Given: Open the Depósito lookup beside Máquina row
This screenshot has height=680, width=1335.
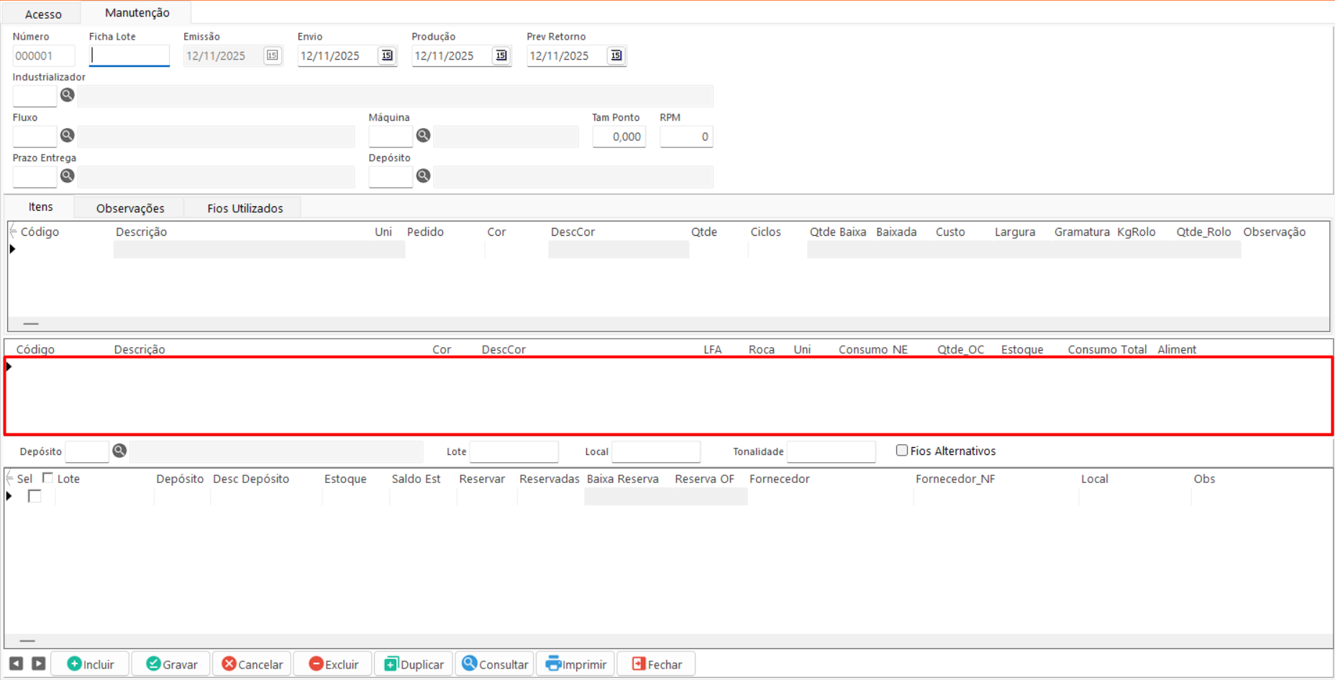Looking at the screenshot, I should (423, 175).
